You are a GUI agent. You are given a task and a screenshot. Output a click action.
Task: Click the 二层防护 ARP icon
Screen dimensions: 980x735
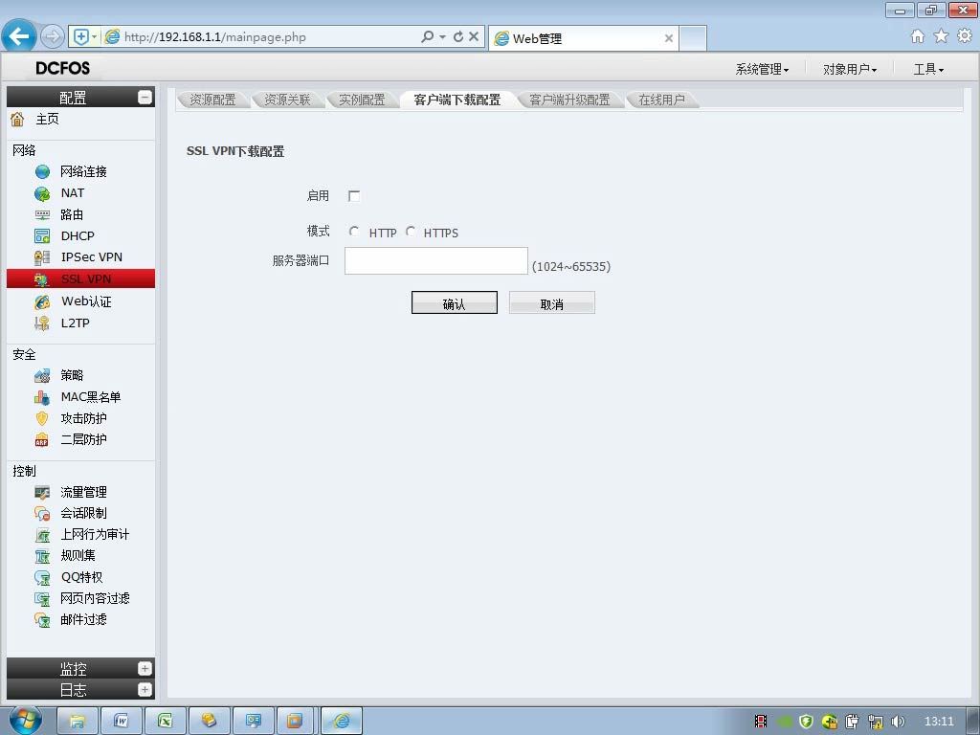pyautogui.click(x=42, y=439)
